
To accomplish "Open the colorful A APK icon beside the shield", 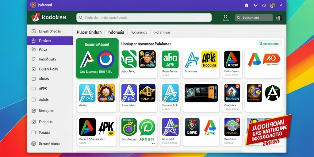I will coord(210,128).
